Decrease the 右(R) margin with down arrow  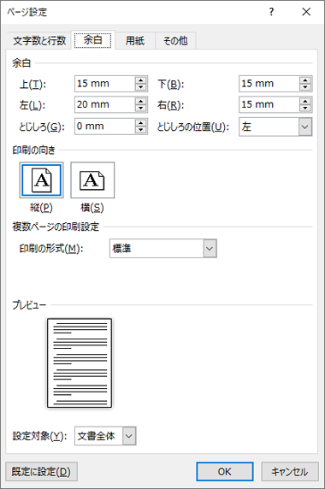coord(305,109)
